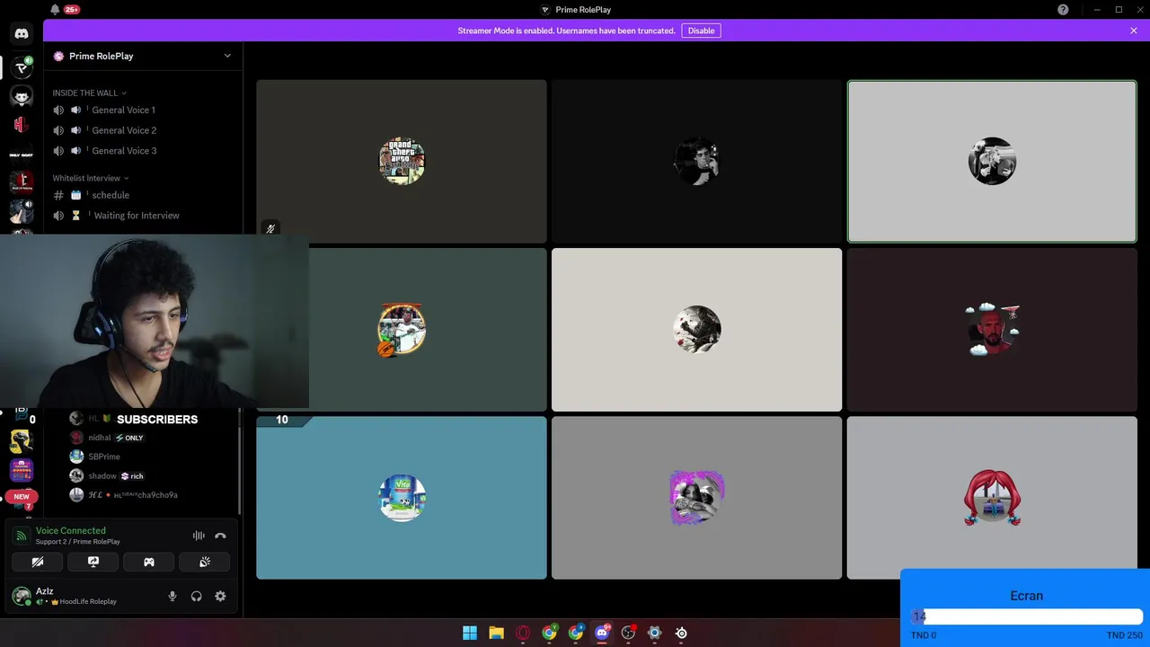The width and height of the screenshot is (1150, 647).
Task: Mute the microphone in the user panel
Action: [x=172, y=596]
